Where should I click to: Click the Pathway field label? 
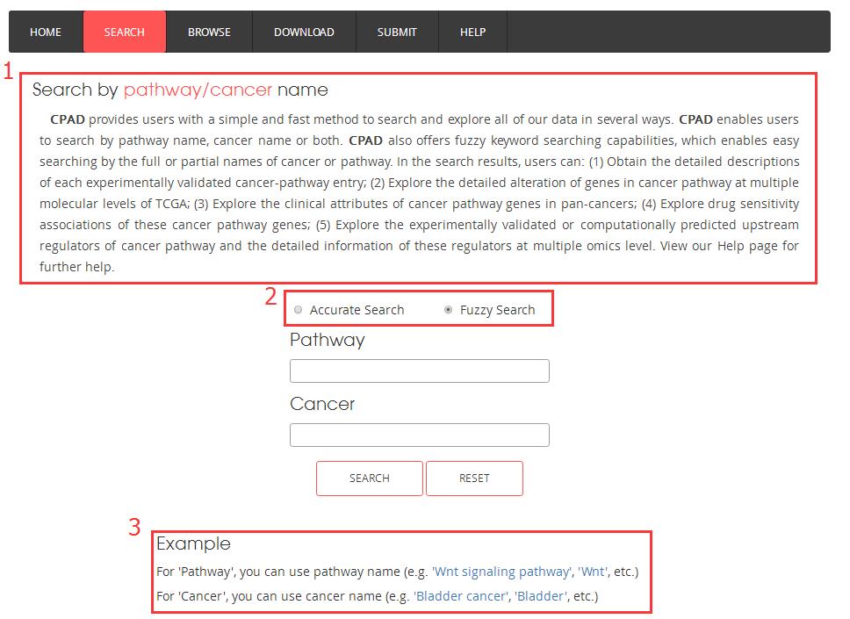[x=327, y=340]
